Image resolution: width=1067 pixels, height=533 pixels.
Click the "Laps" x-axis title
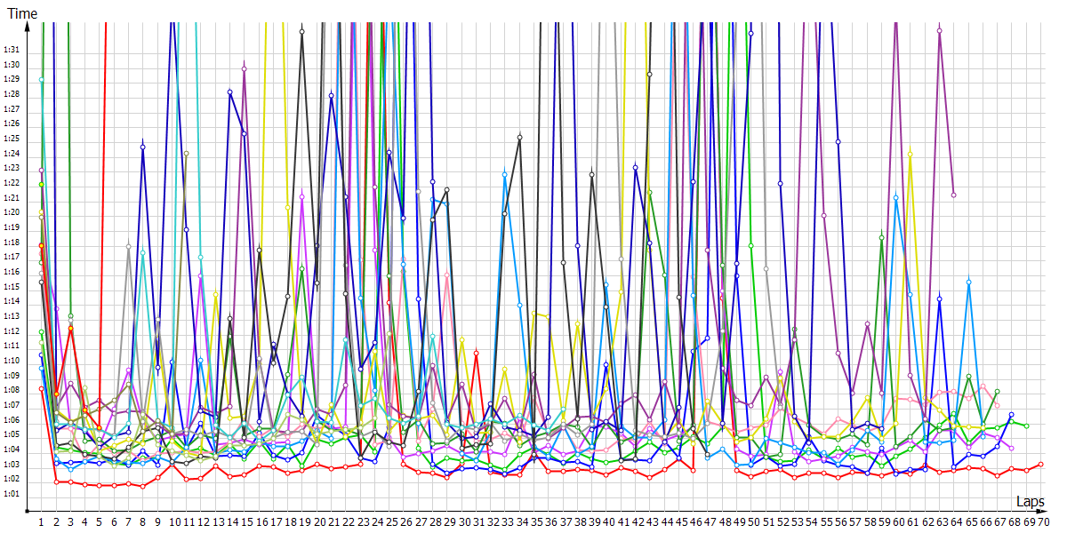pyautogui.click(x=1031, y=502)
